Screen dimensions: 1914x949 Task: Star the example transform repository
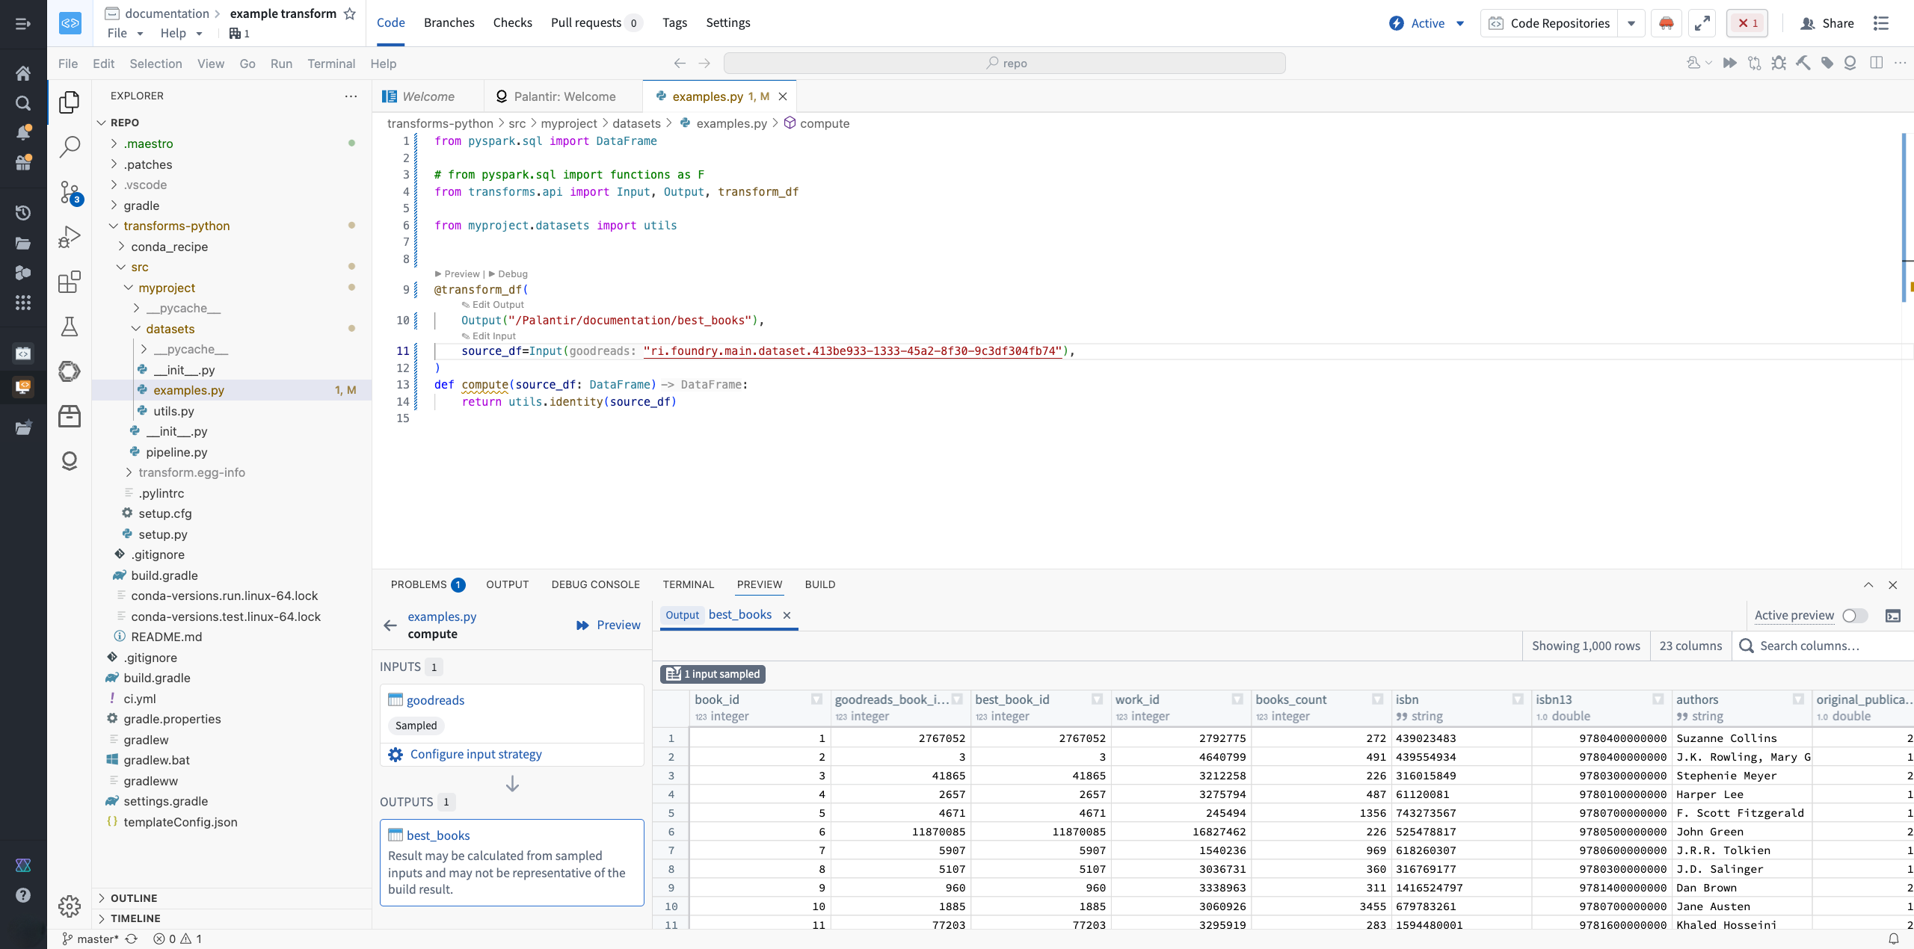pos(349,13)
